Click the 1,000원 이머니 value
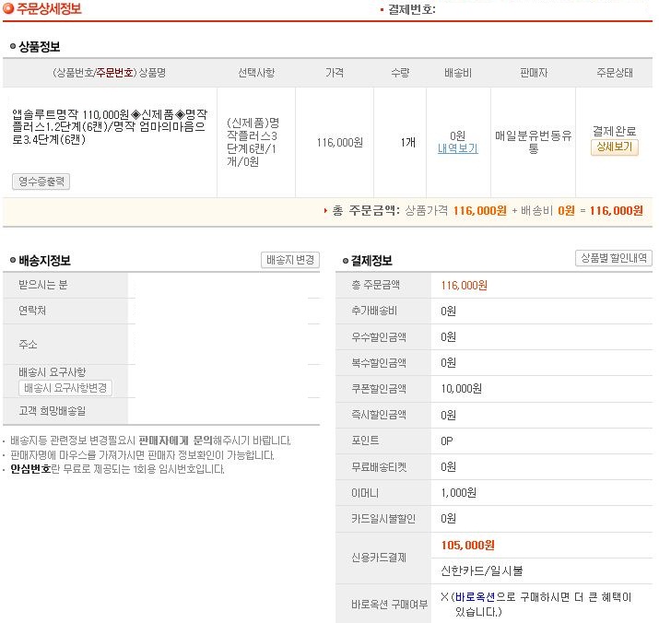 point(458,493)
